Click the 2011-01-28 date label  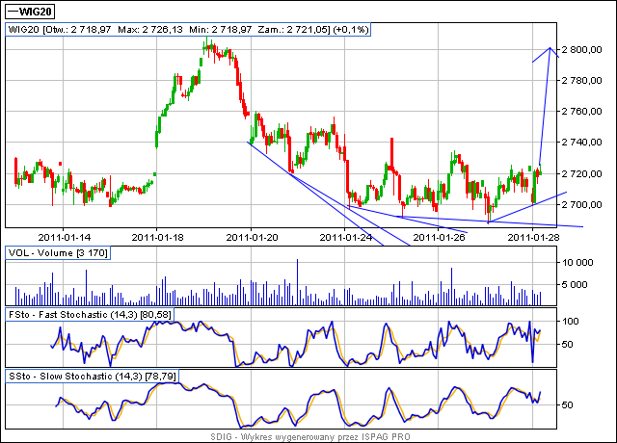[x=532, y=235]
